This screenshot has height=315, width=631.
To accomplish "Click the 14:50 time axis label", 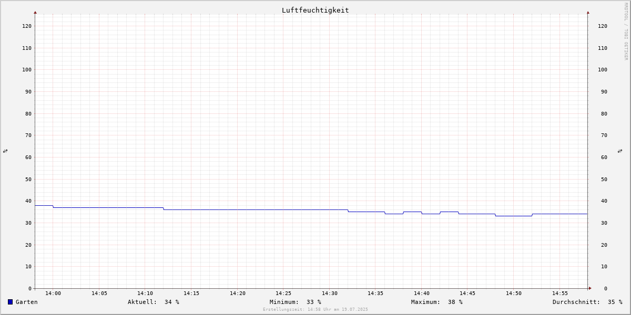I will [514, 293].
